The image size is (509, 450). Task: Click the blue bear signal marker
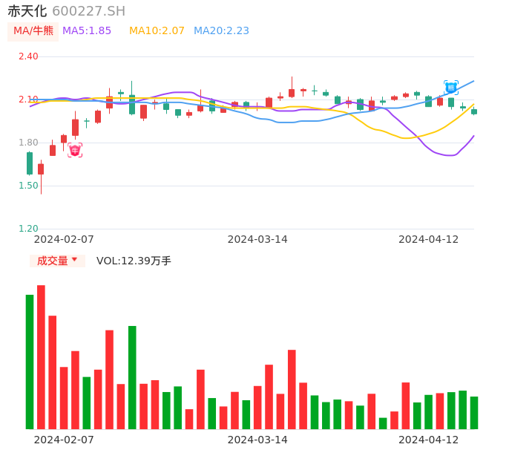click(451, 88)
